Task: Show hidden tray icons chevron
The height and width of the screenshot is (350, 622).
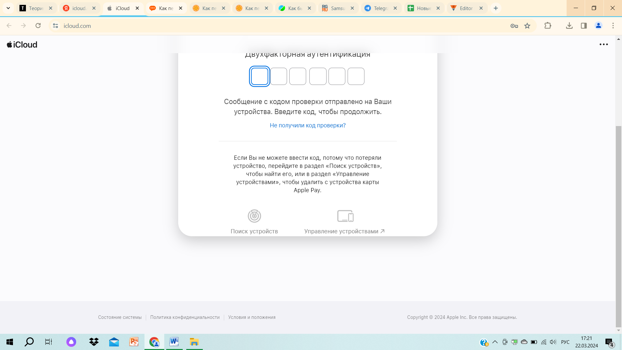Action: 495,342
